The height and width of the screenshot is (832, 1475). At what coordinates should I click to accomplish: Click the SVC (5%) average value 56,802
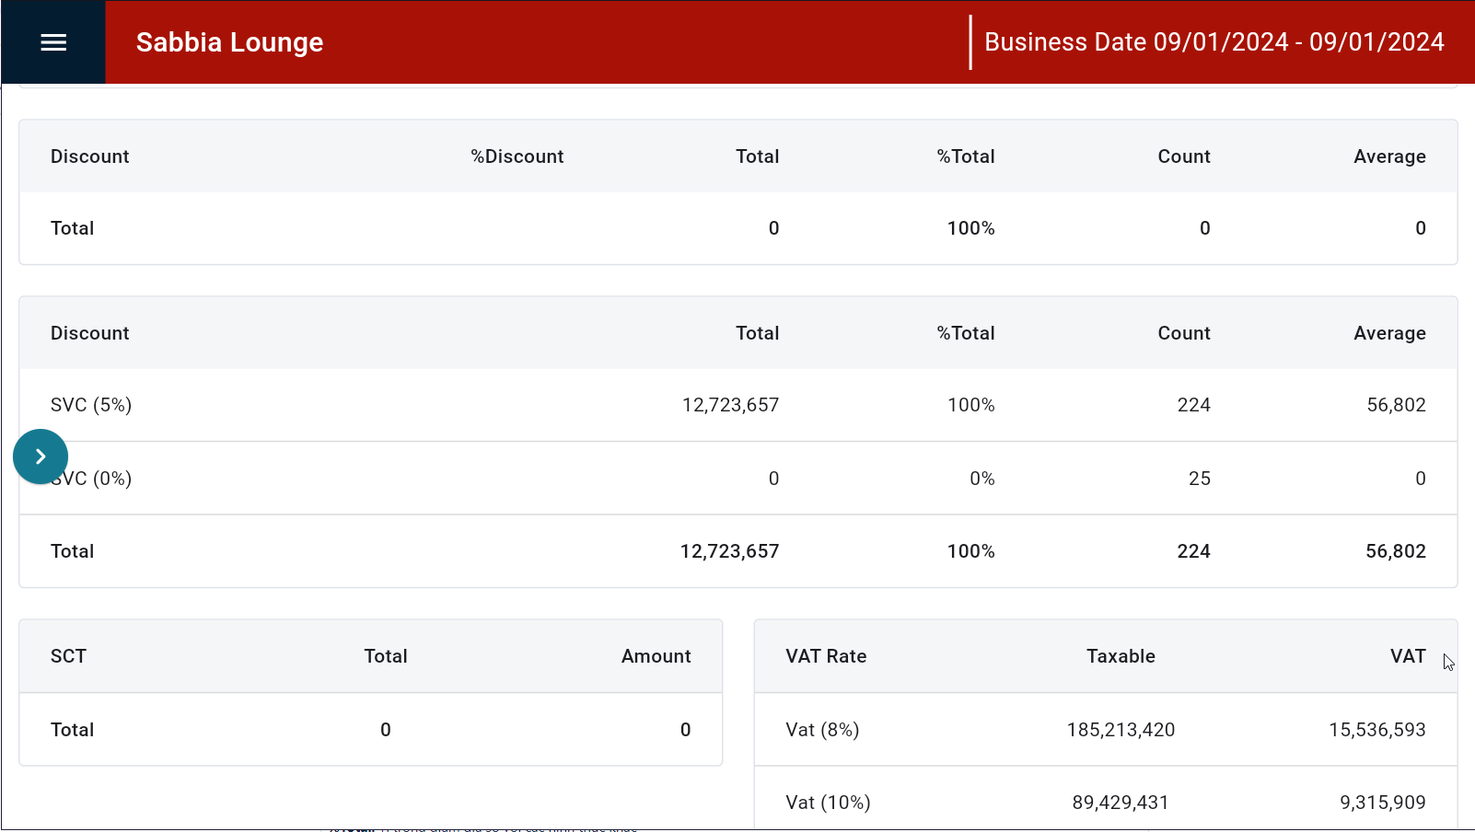pos(1396,405)
